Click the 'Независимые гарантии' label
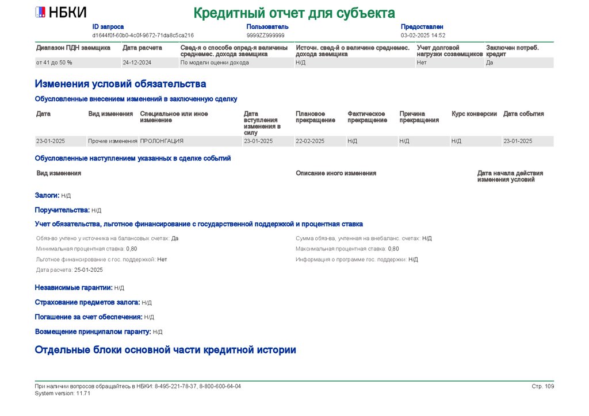This screenshot has width=589, height=416. pos(74,287)
